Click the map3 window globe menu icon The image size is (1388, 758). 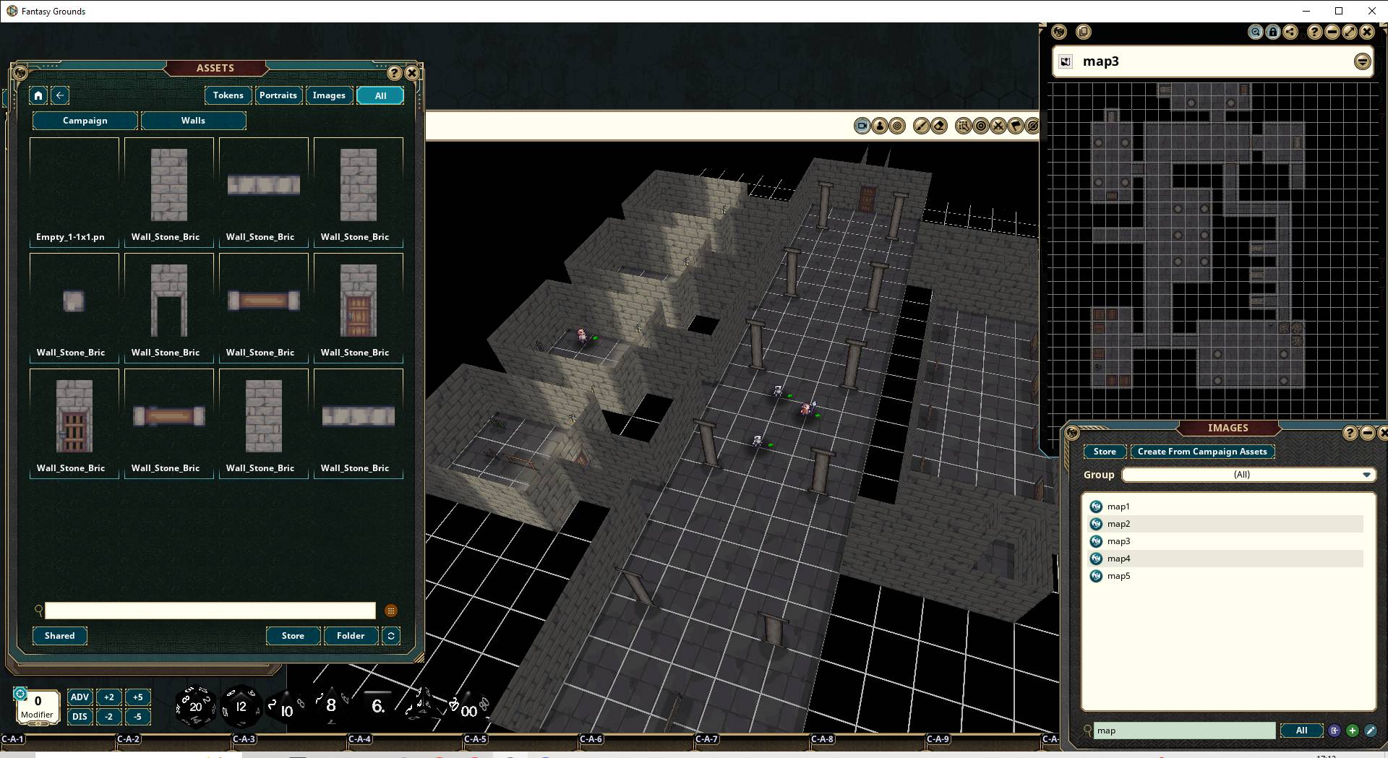(1059, 32)
